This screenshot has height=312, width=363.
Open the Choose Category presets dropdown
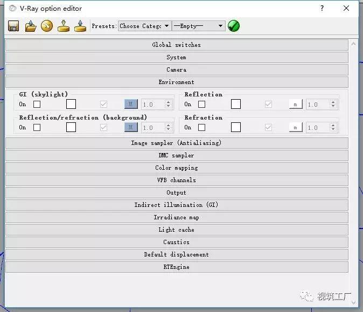pos(145,26)
